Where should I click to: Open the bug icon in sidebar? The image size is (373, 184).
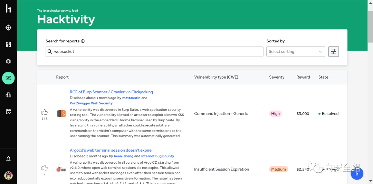pos(8,61)
